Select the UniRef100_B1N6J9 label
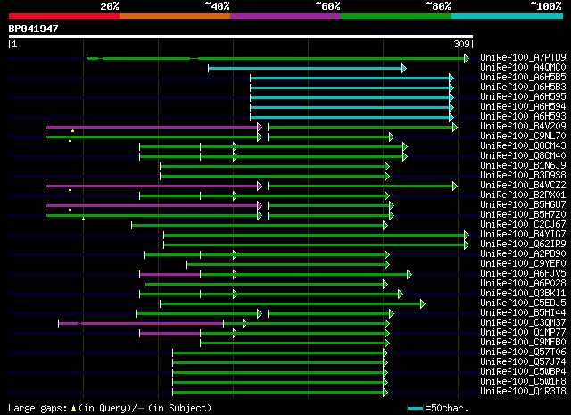The width and height of the screenshot is (571, 415). 523,165
